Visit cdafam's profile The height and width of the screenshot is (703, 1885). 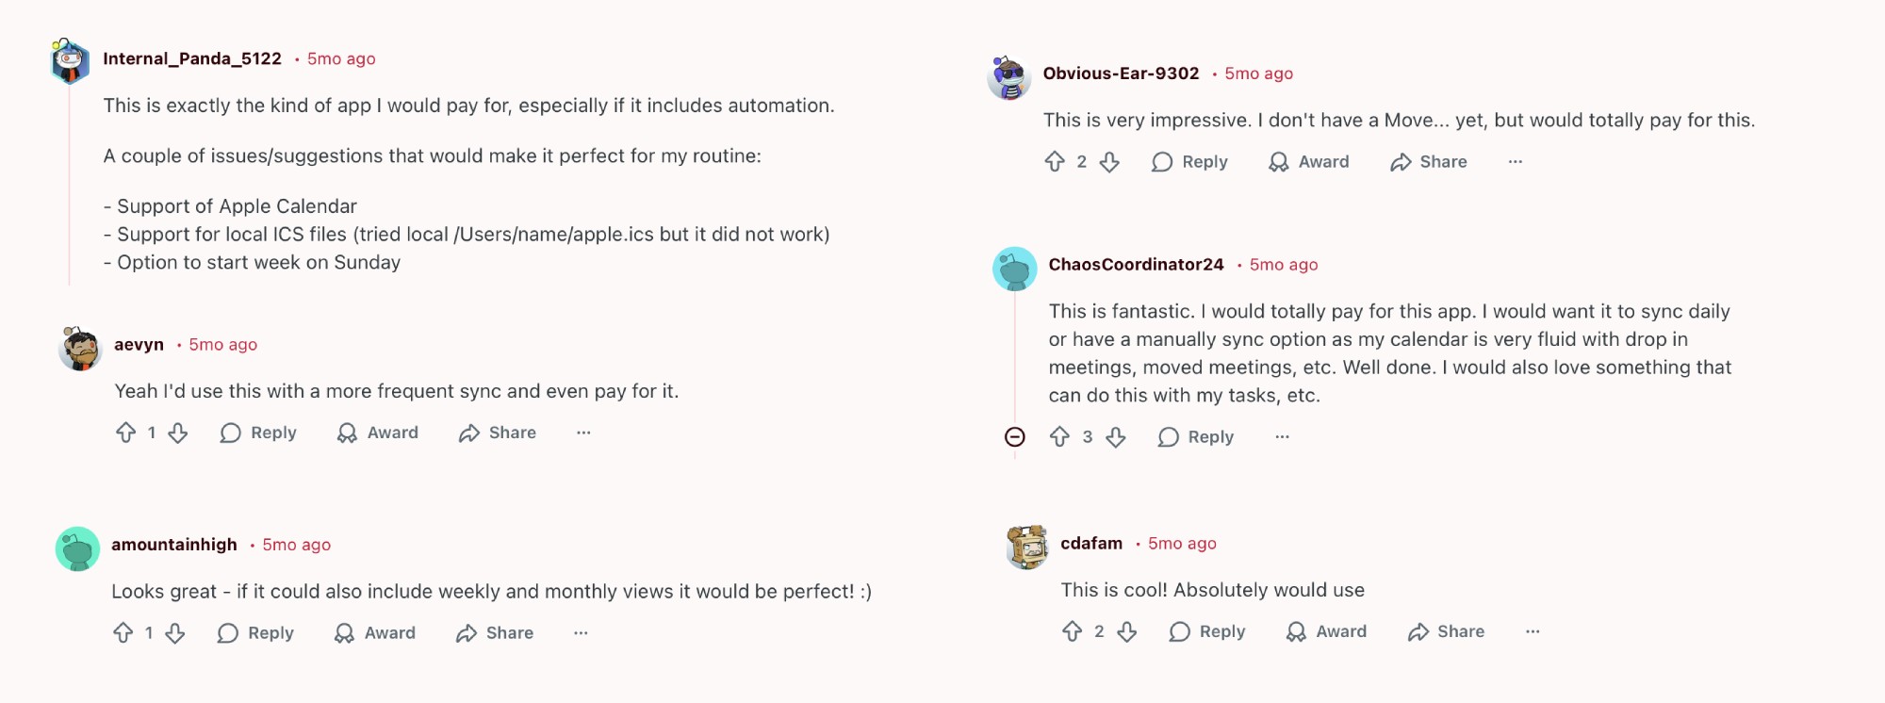click(x=1090, y=543)
